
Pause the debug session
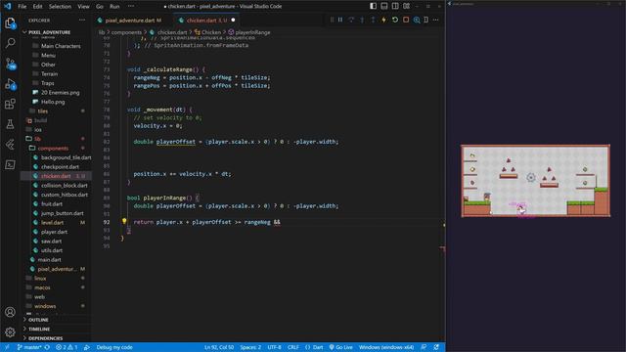click(x=340, y=20)
